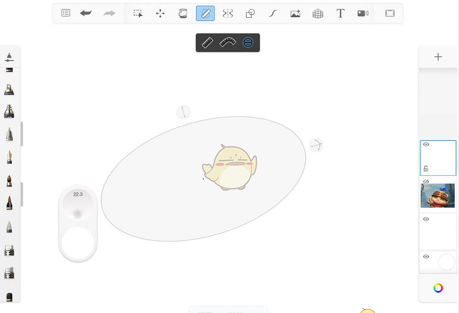
Task: Click the Import Image icon
Action: point(296,13)
